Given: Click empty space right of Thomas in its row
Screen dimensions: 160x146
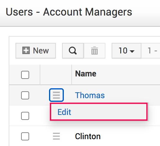Looking at the screenshot, I should [132, 95].
